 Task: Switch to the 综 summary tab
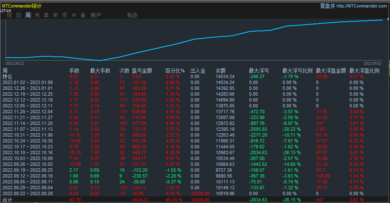10,15
